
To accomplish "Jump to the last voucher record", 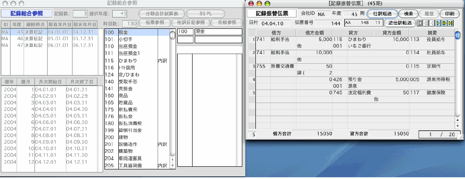I will (x=451, y=23).
